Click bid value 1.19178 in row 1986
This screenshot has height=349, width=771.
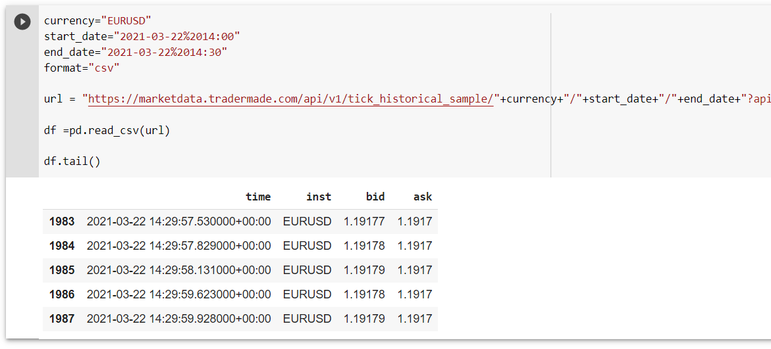[364, 294]
